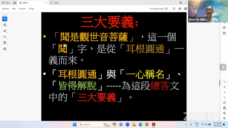This screenshot has height=128, width=228.
Task: Open the All tools menu
Action: 5,9
